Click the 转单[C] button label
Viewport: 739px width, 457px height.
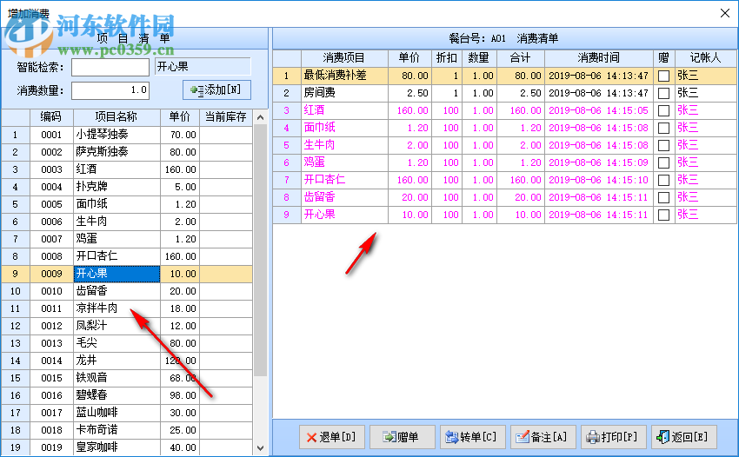pos(478,437)
